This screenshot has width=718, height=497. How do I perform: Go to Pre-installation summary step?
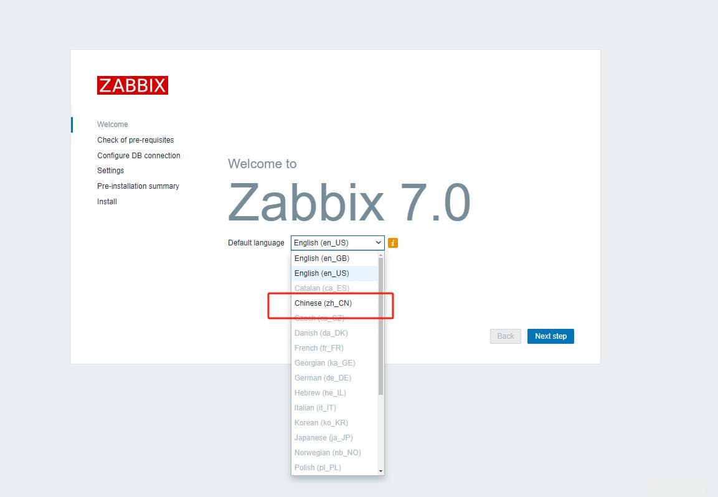pos(138,186)
